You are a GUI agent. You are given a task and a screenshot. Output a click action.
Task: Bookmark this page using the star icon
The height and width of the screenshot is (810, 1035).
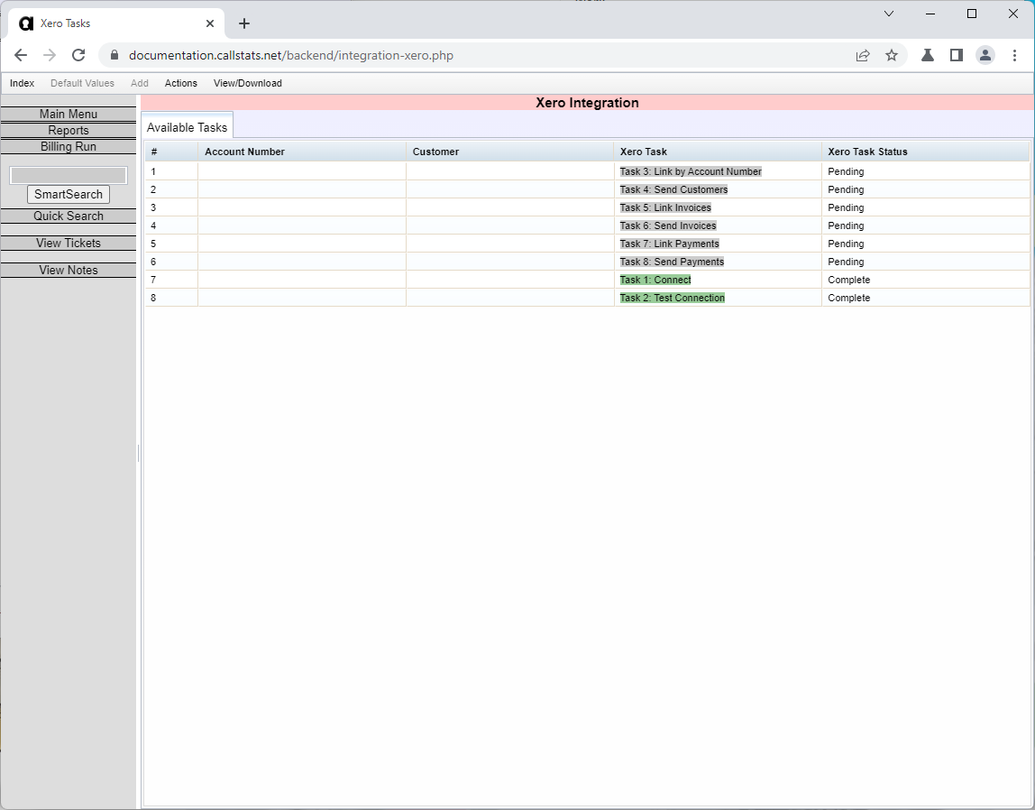[892, 55]
